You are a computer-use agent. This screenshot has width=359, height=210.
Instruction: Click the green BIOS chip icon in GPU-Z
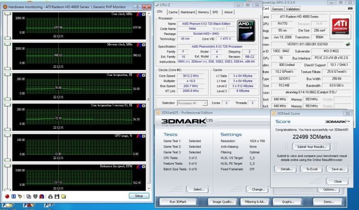348,44
